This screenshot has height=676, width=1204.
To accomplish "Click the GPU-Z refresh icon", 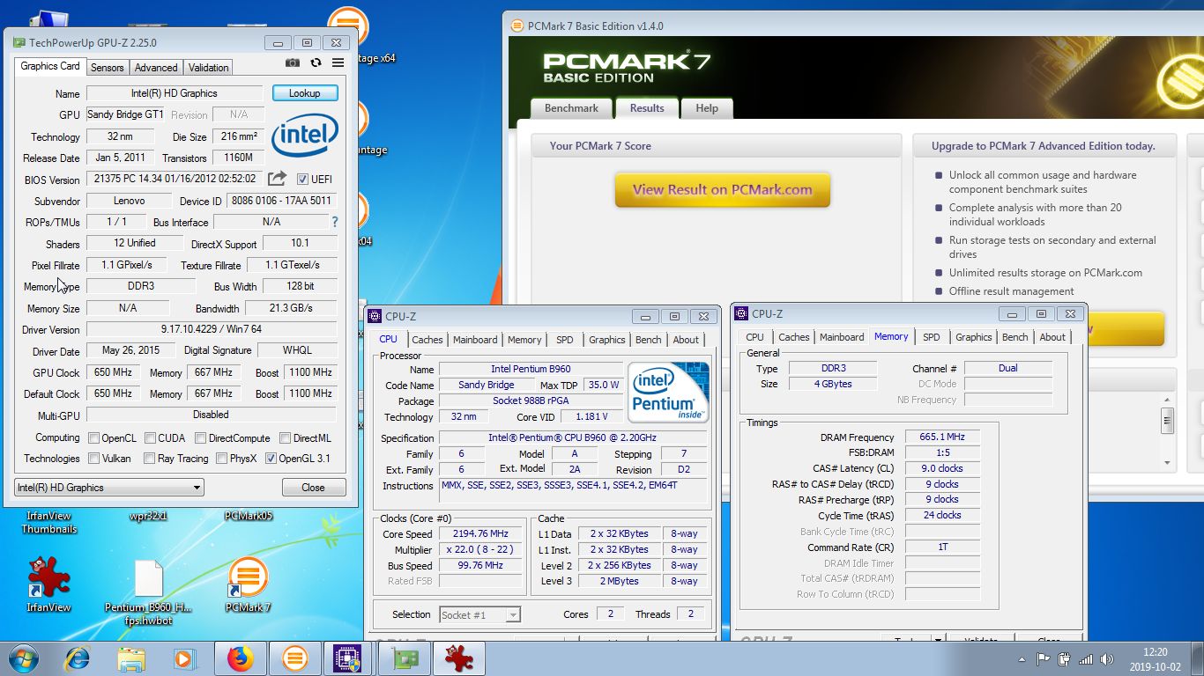I will (x=316, y=63).
